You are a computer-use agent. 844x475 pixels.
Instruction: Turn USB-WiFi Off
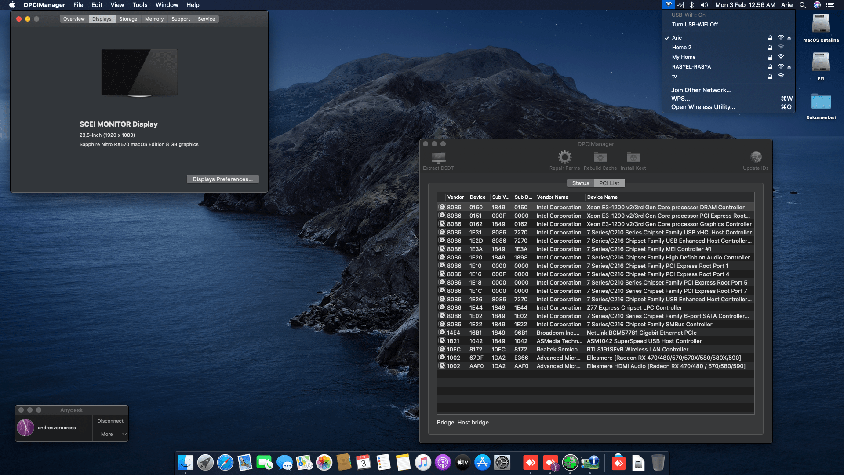[695, 25]
